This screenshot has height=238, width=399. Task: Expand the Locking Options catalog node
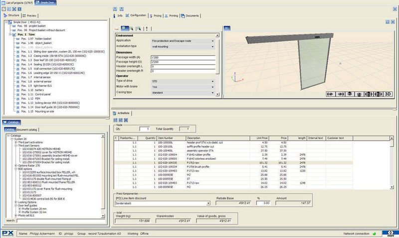click(16, 202)
